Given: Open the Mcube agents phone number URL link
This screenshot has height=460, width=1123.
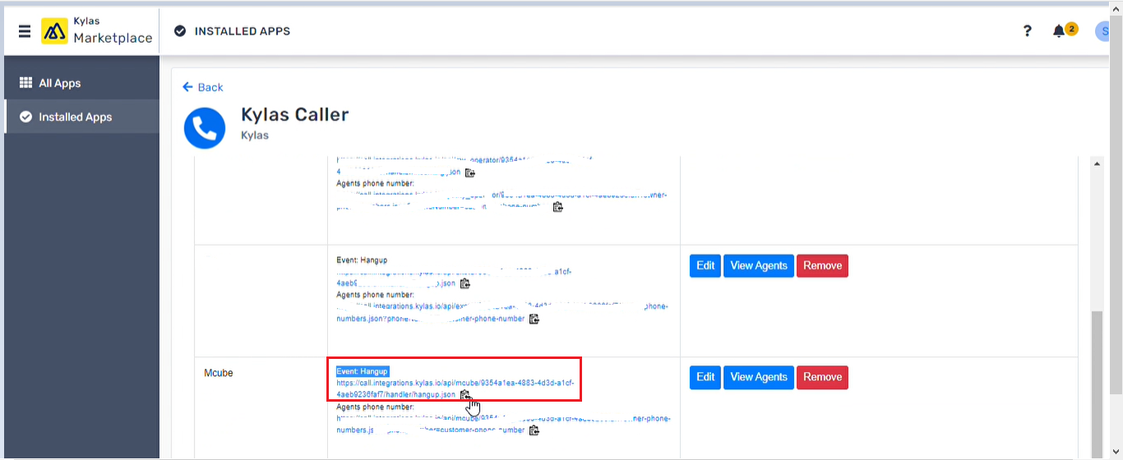Looking at the screenshot, I should [x=503, y=424].
